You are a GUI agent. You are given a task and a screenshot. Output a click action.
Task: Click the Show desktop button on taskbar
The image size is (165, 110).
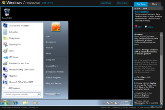[131, 103]
